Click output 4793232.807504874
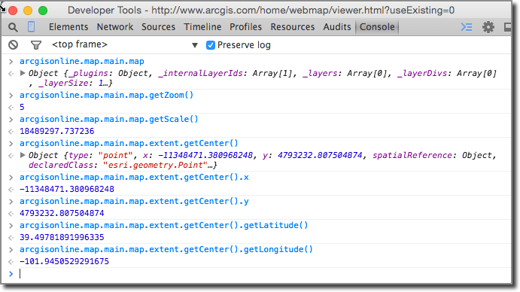520x292 pixels. click(x=62, y=214)
